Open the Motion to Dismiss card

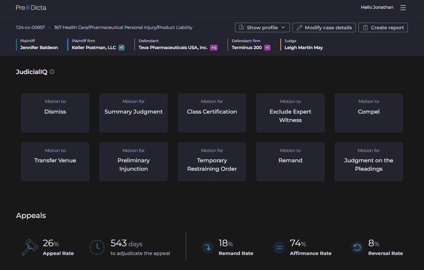55,113
